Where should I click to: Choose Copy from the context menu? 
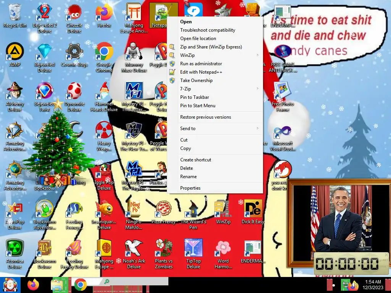pos(215,148)
